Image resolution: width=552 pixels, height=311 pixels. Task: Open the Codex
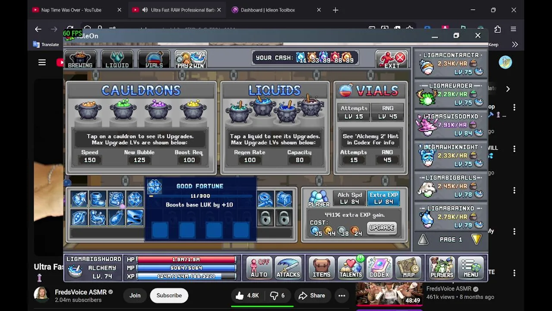coord(379,268)
